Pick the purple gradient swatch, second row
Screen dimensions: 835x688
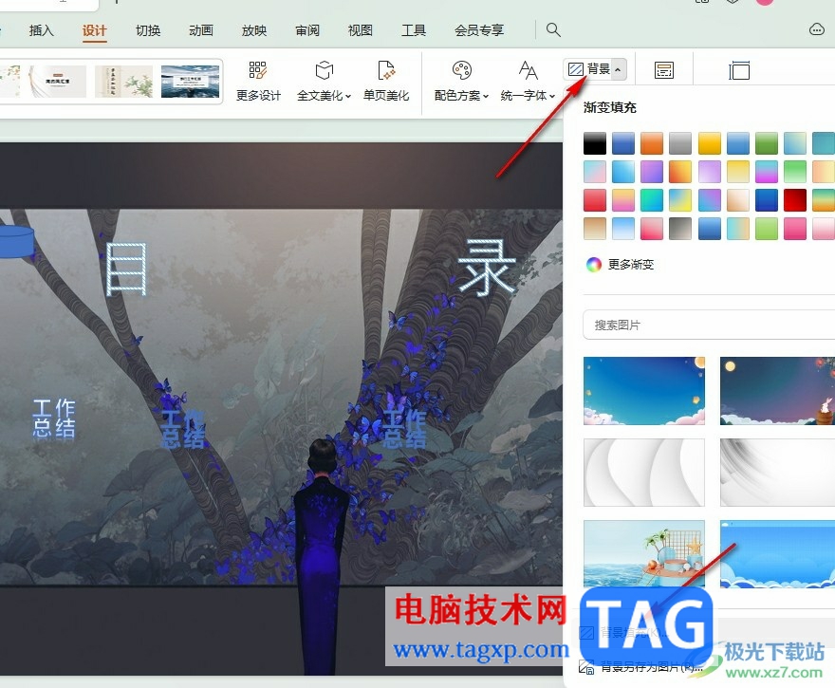click(x=652, y=172)
